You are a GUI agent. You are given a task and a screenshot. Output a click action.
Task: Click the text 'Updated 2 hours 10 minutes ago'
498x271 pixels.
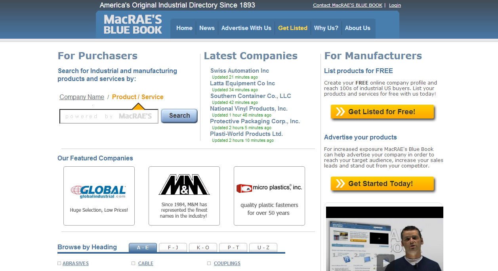click(x=243, y=141)
